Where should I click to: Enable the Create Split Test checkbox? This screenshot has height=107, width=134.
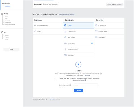[55, 78]
